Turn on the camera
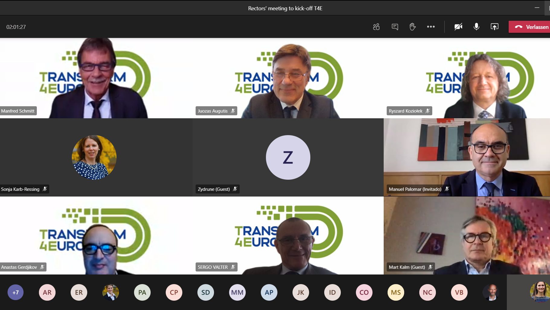 (458, 27)
